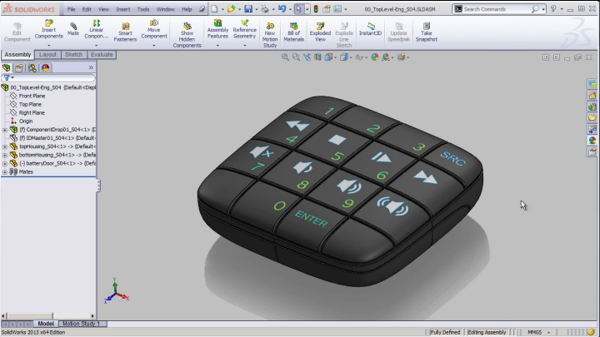This screenshot has height=337, width=600.
Task: Open Smart Fasteners tool
Action: pyautogui.click(x=125, y=32)
